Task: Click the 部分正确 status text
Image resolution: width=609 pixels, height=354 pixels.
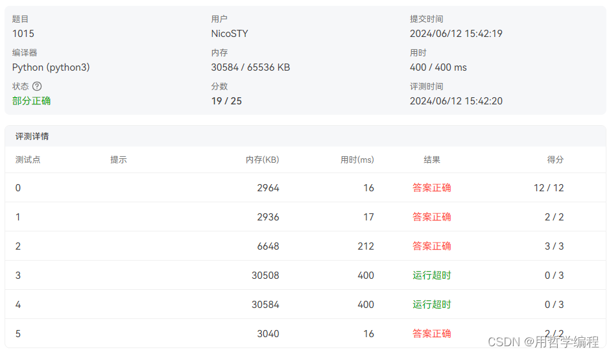Action: click(32, 101)
